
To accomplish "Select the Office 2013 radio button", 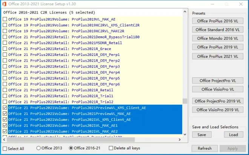I will [38, 148].
